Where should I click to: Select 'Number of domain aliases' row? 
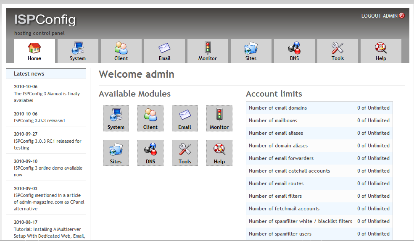click(319, 146)
